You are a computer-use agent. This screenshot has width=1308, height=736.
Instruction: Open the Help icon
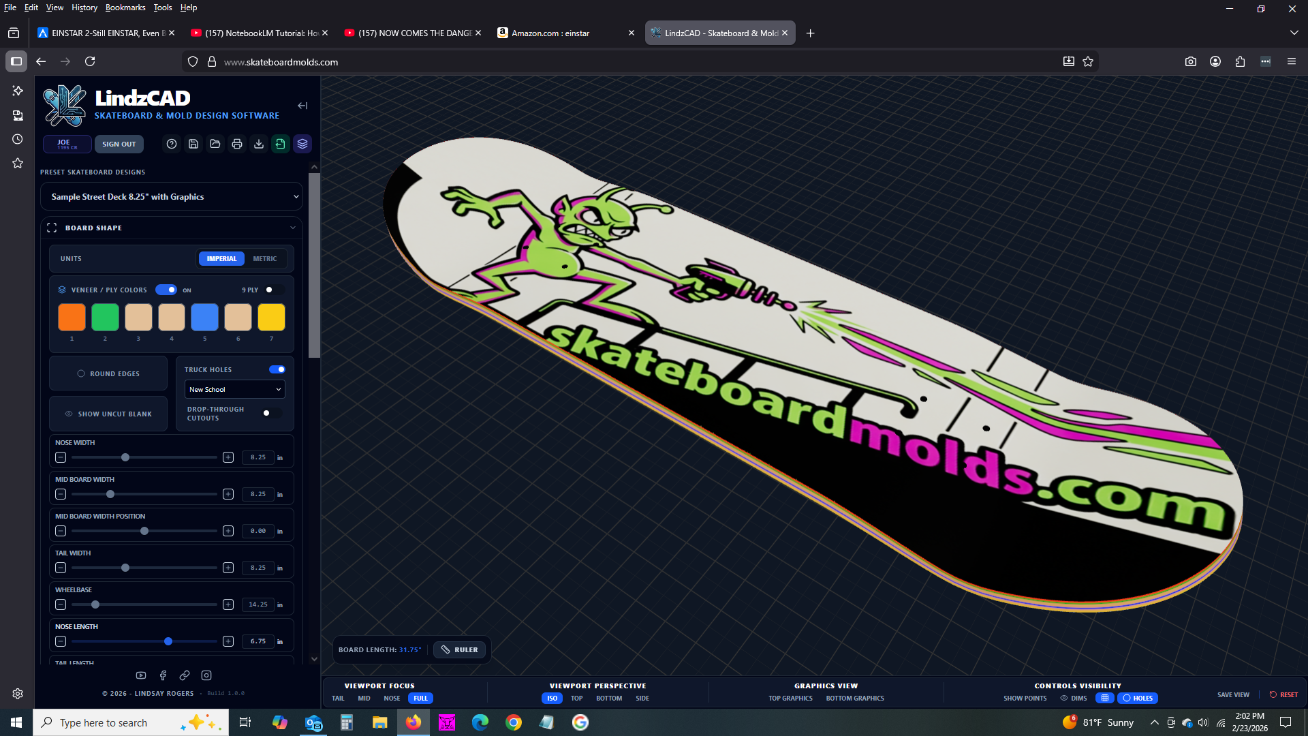pyautogui.click(x=171, y=144)
